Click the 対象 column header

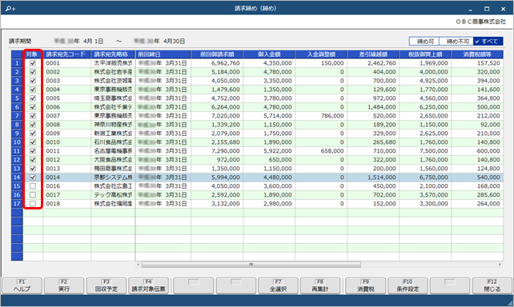pos(33,54)
